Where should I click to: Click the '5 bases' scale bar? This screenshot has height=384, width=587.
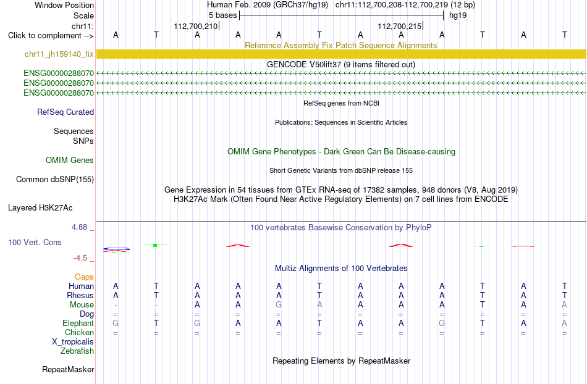coord(341,15)
